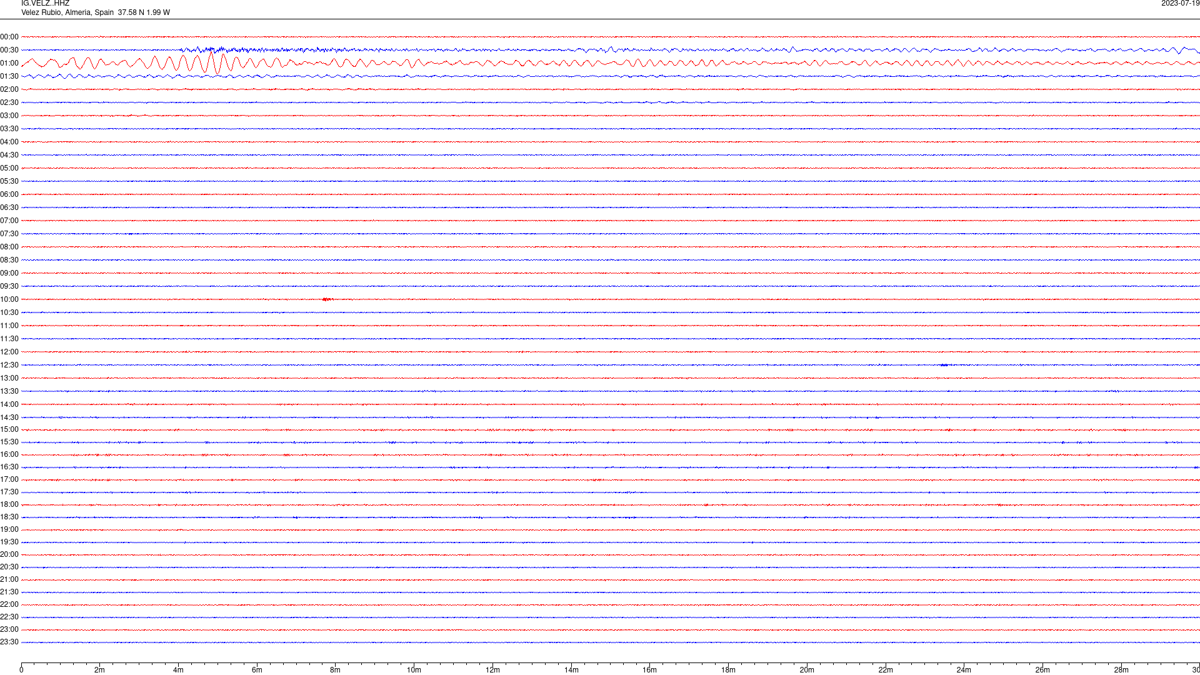Select the 00:00 row time label

pos(9,37)
